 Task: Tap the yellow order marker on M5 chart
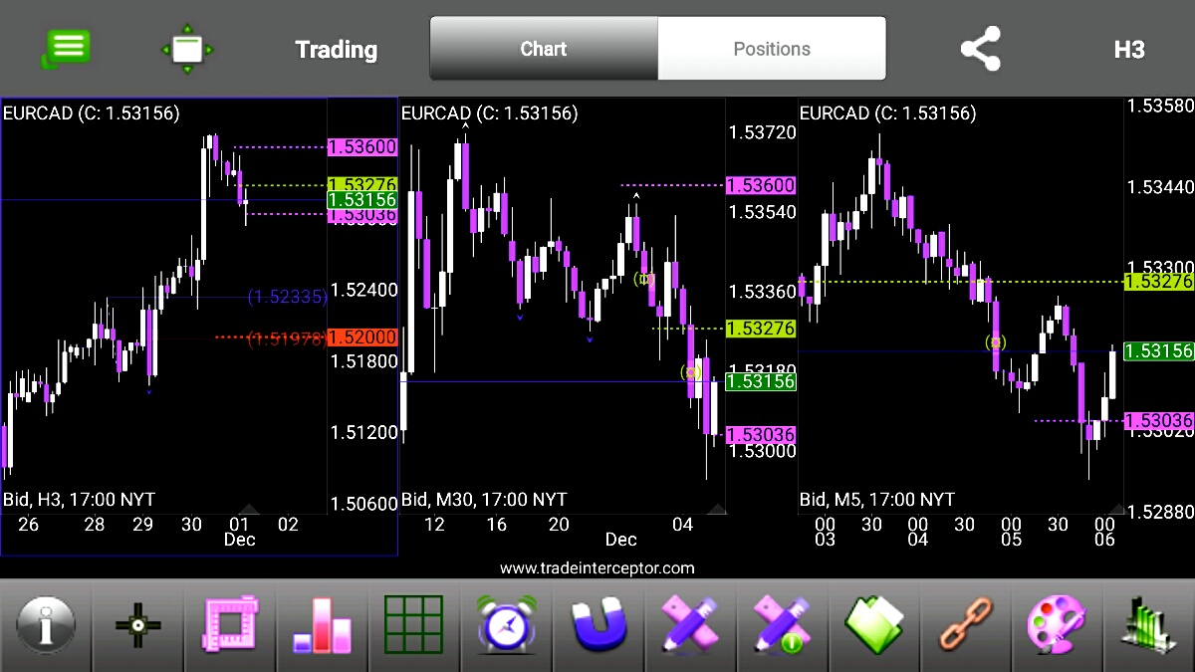pos(995,341)
